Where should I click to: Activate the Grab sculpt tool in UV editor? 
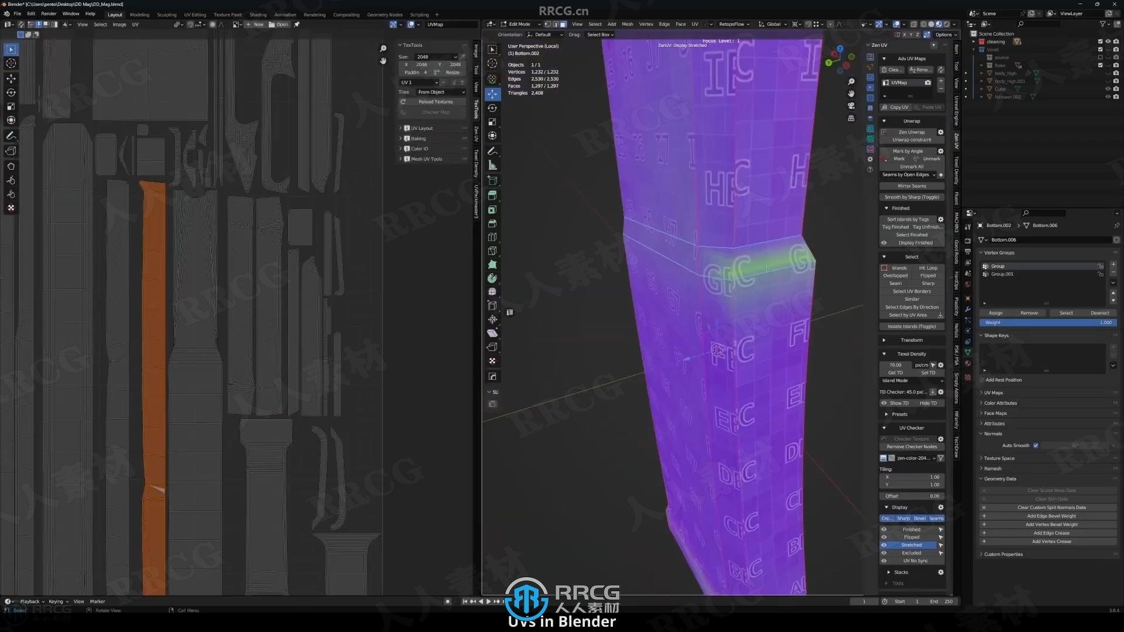[11, 166]
